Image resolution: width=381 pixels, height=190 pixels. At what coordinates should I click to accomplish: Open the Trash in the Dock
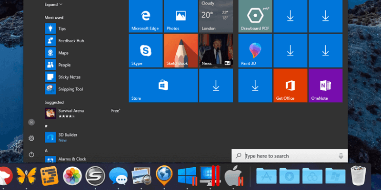pyautogui.click(x=359, y=176)
